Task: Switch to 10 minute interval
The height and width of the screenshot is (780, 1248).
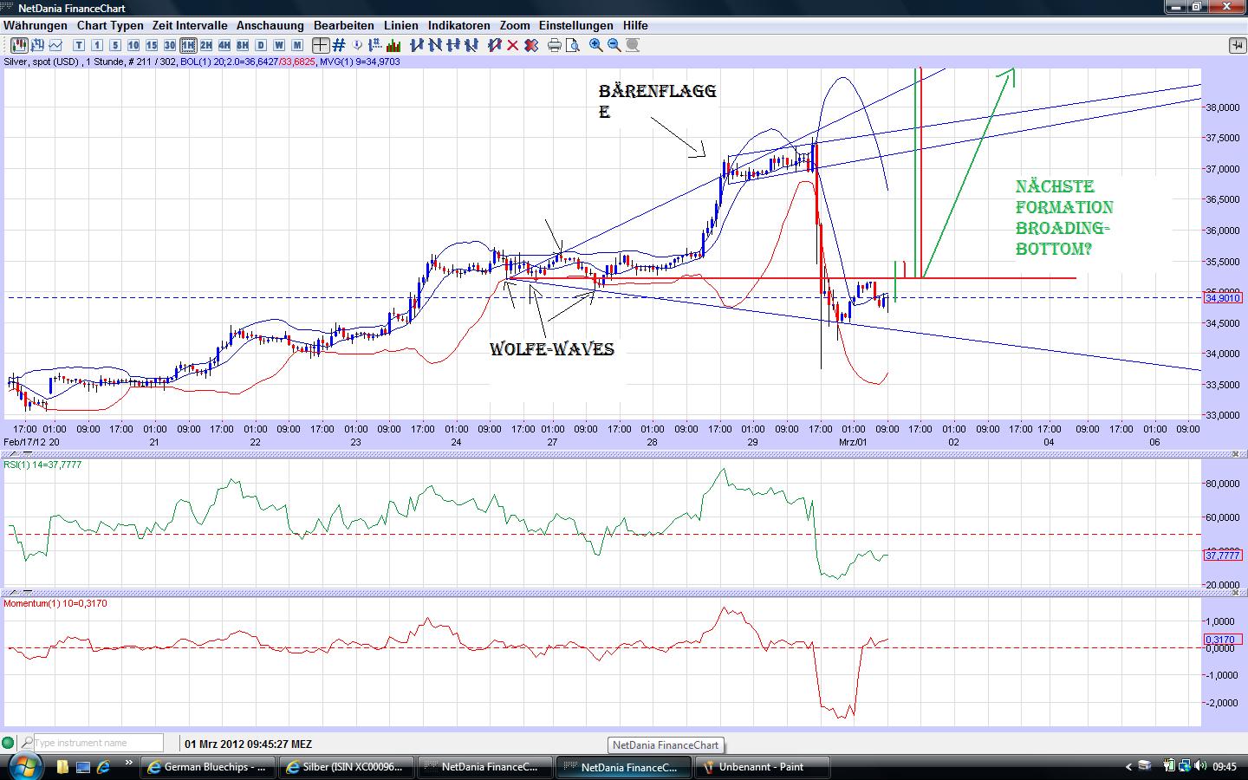Action: click(133, 45)
